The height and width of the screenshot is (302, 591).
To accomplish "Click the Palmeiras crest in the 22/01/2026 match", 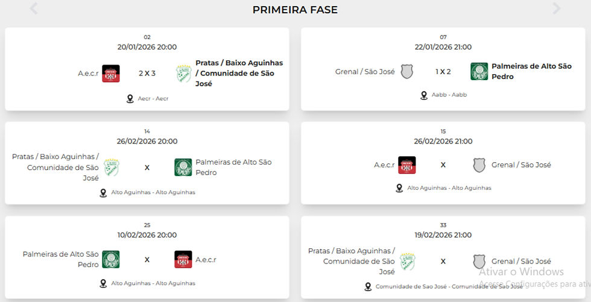I will tap(479, 72).
